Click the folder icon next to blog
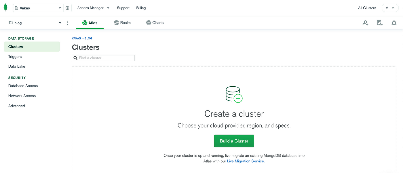403x173 pixels. click(x=11, y=23)
